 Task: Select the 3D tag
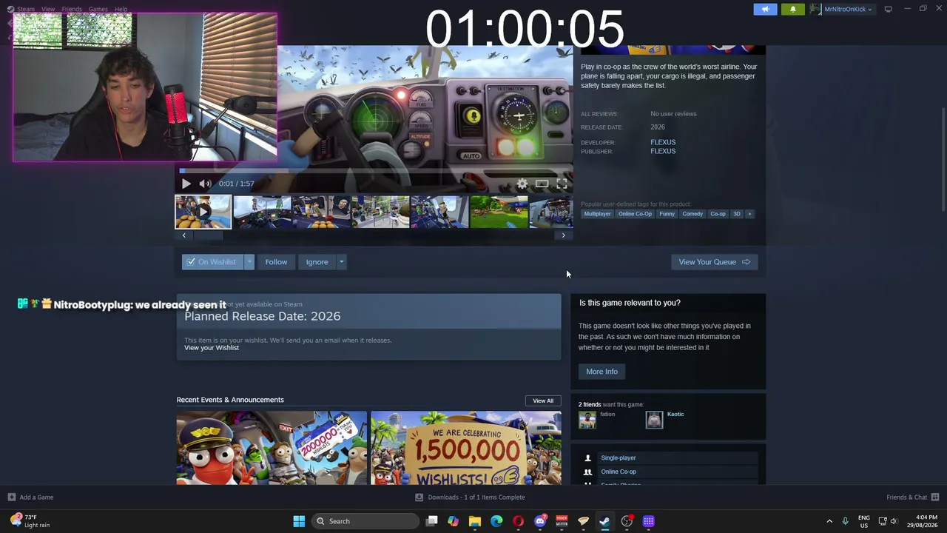[x=736, y=214]
